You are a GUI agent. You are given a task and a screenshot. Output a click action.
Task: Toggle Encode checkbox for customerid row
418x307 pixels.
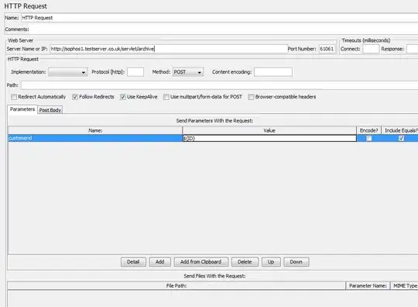tap(369, 138)
